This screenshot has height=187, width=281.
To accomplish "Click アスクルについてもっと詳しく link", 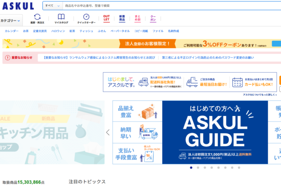I will pos(260,94).
